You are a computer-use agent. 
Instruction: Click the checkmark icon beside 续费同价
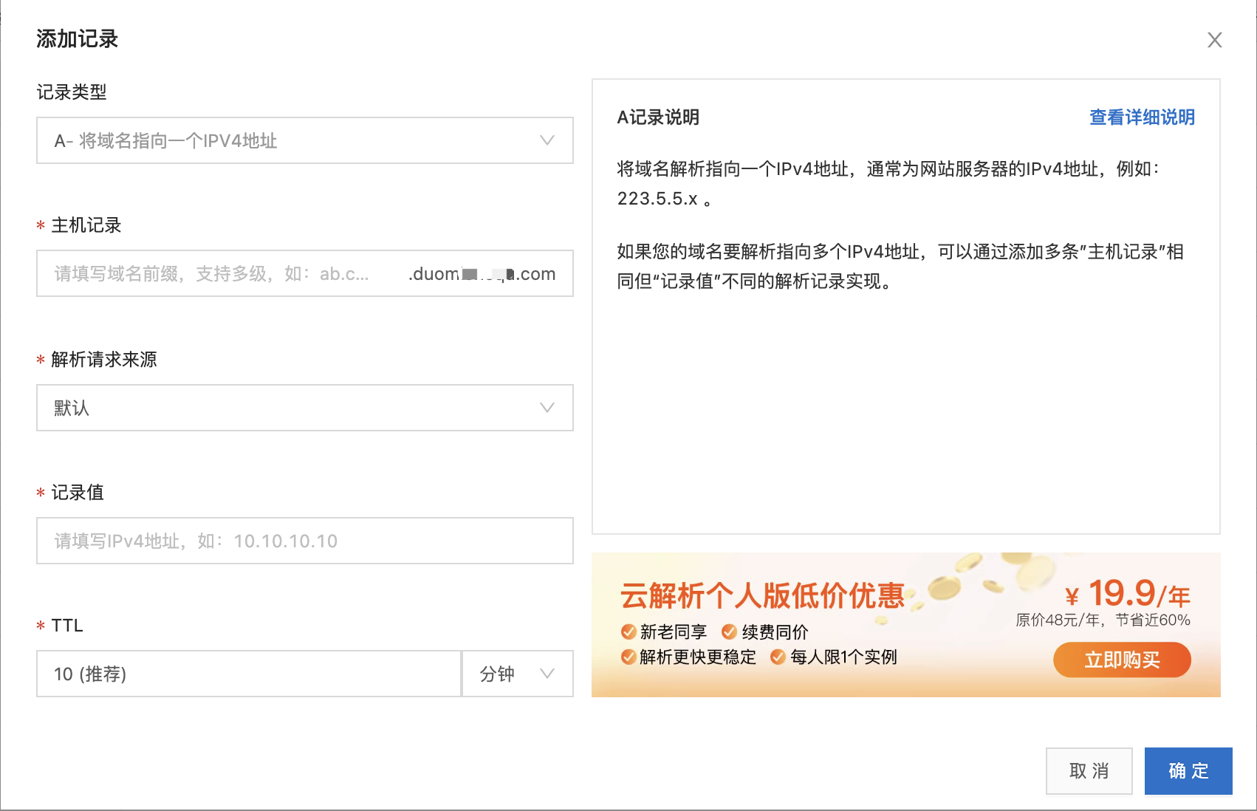click(729, 632)
